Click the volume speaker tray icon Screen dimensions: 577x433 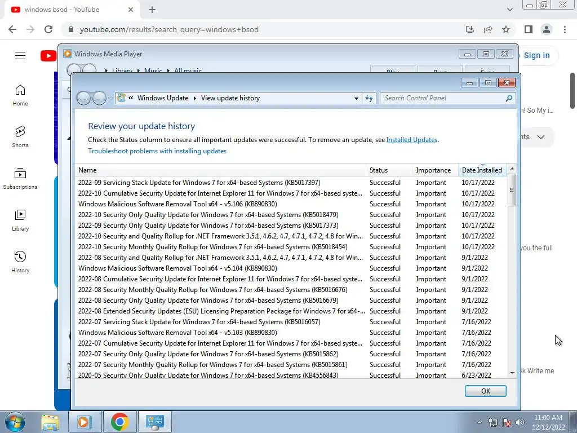pos(520,422)
